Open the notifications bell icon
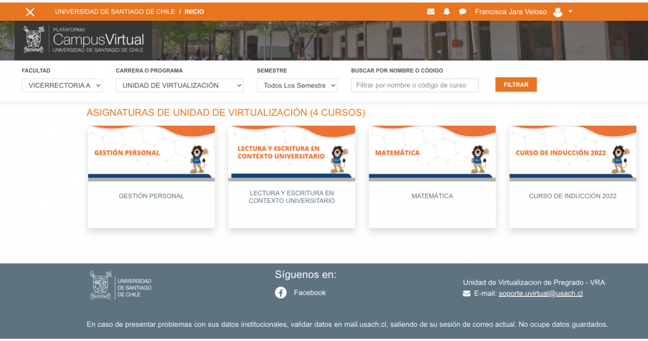Image resolution: width=648 pixels, height=341 pixels. pyautogui.click(x=446, y=12)
